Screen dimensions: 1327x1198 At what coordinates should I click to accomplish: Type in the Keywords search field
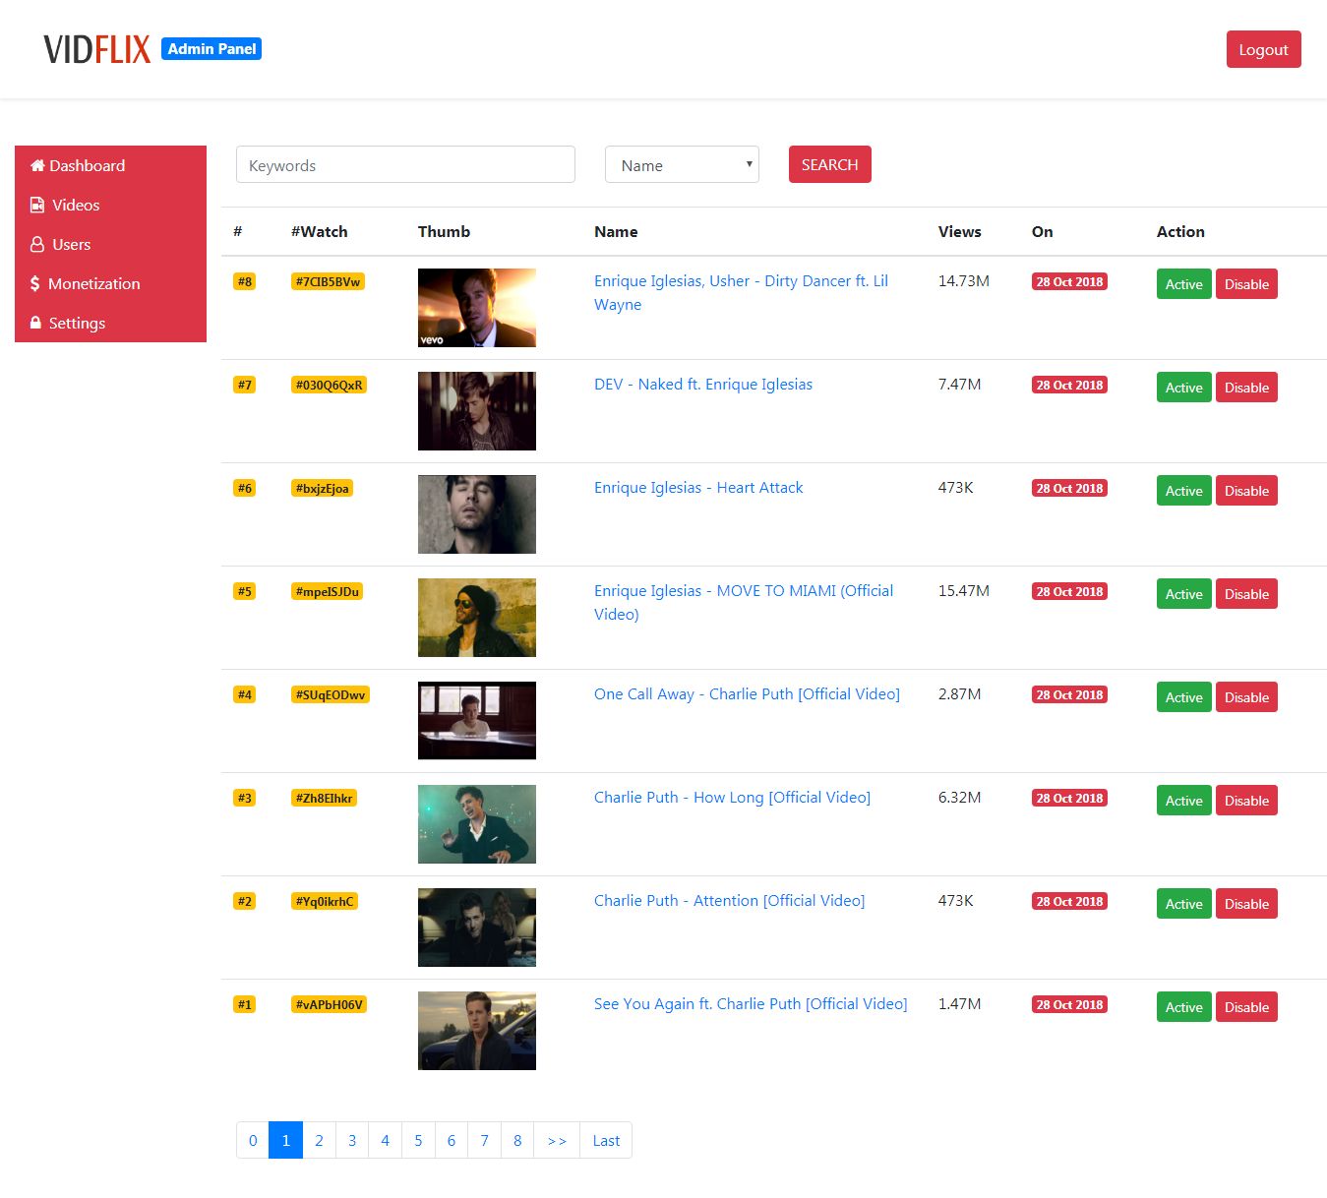click(405, 165)
